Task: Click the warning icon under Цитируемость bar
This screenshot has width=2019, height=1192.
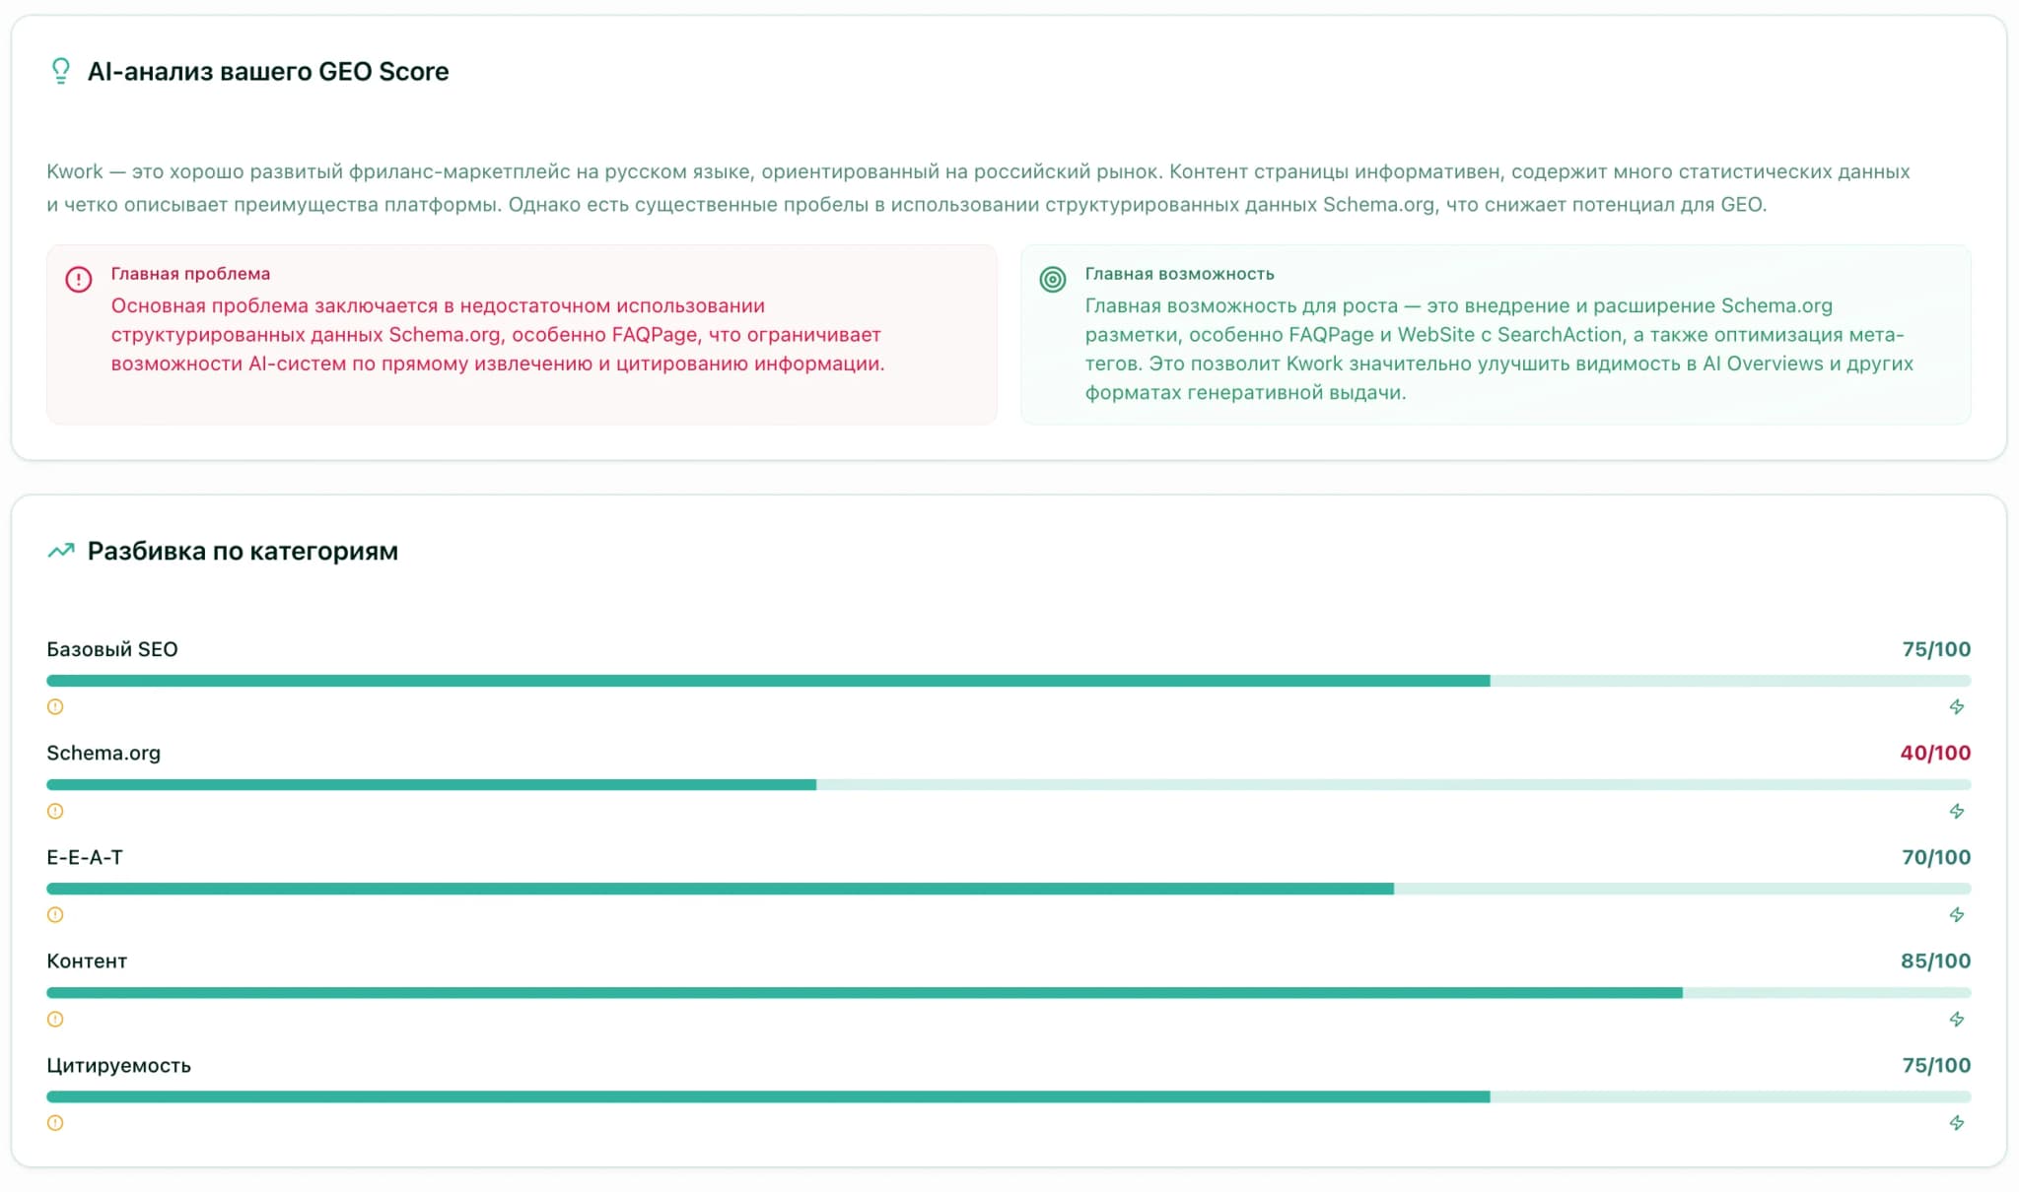Action: coord(55,1123)
